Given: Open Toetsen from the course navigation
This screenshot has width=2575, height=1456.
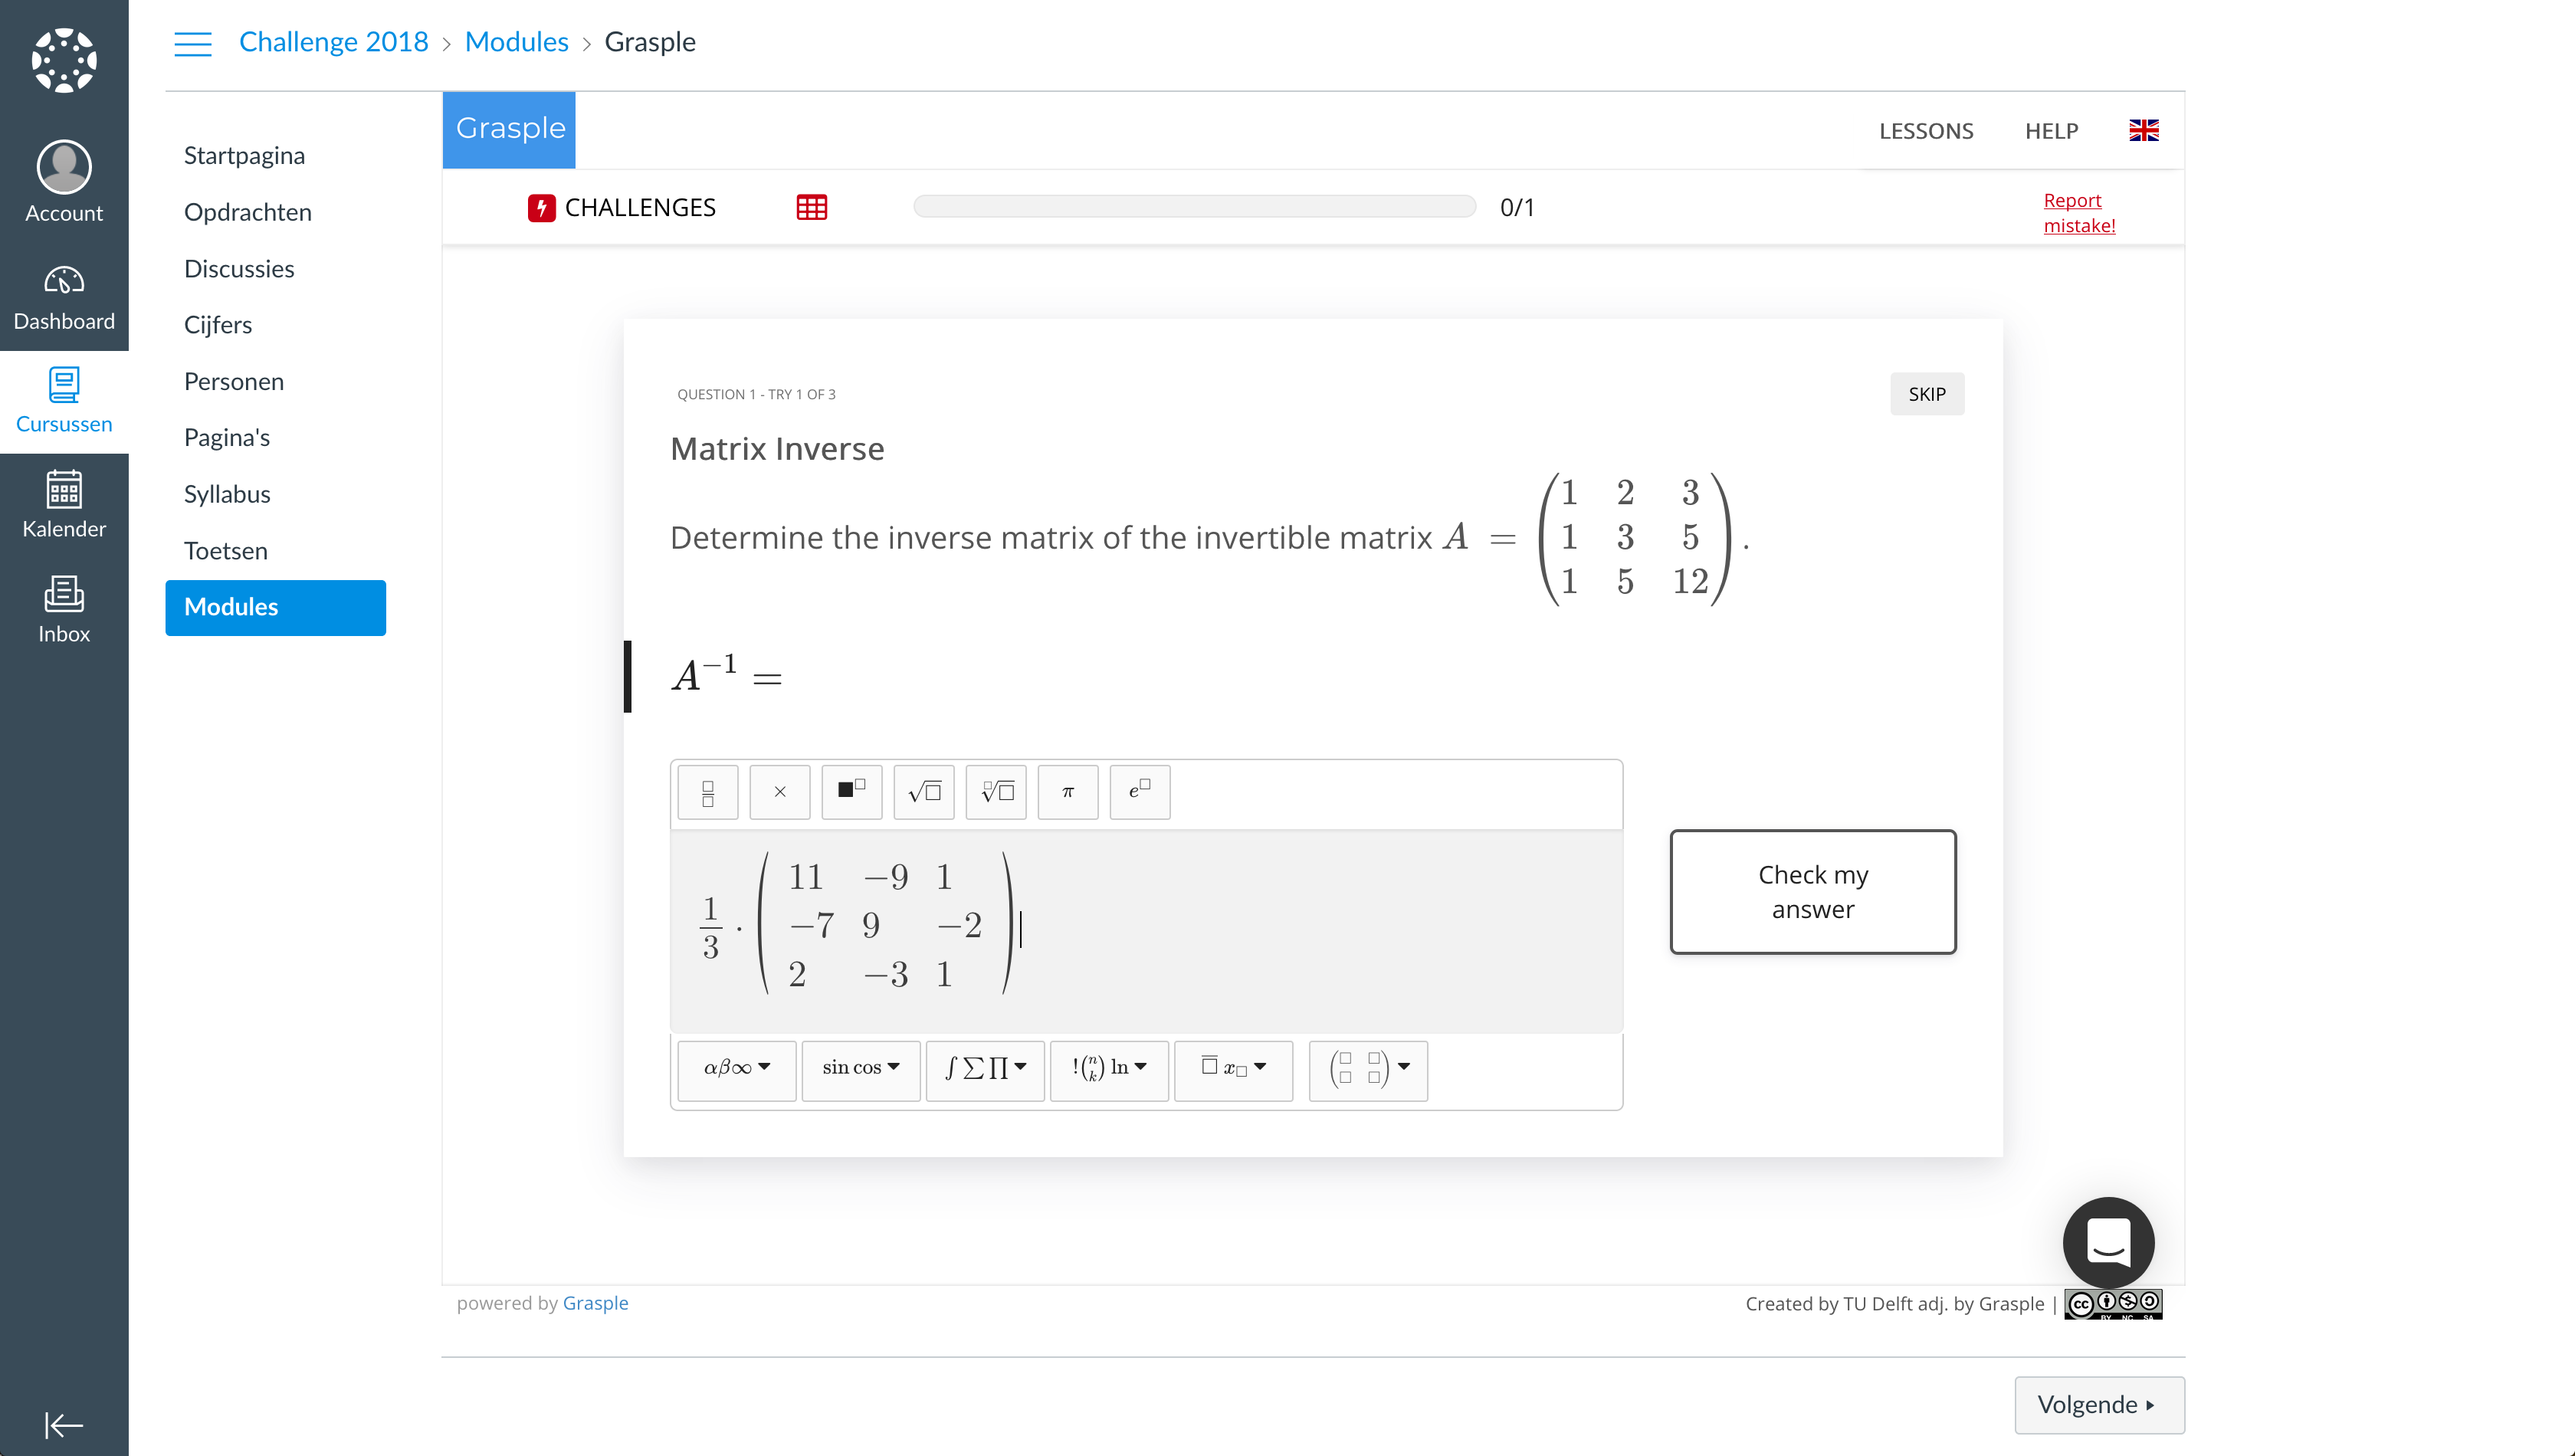Looking at the screenshot, I should (x=225, y=550).
